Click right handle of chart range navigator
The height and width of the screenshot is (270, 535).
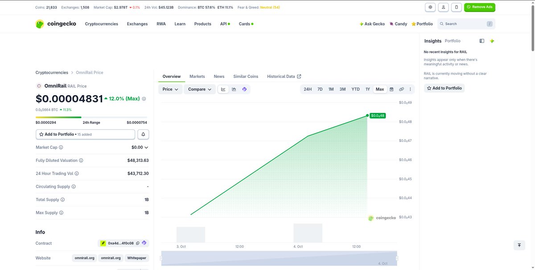tap(397, 258)
